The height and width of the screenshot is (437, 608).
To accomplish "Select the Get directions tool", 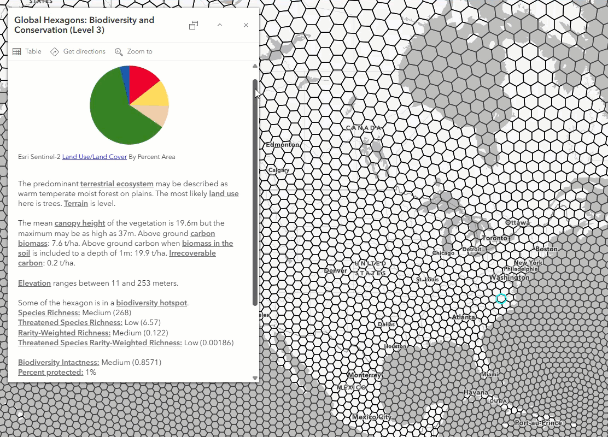I will pyautogui.click(x=78, y=51).
